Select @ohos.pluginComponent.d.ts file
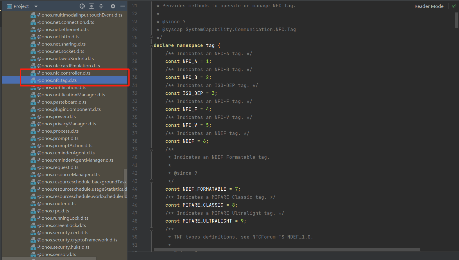The width and height of the screenshot is (459, 260). click(69, 109)
